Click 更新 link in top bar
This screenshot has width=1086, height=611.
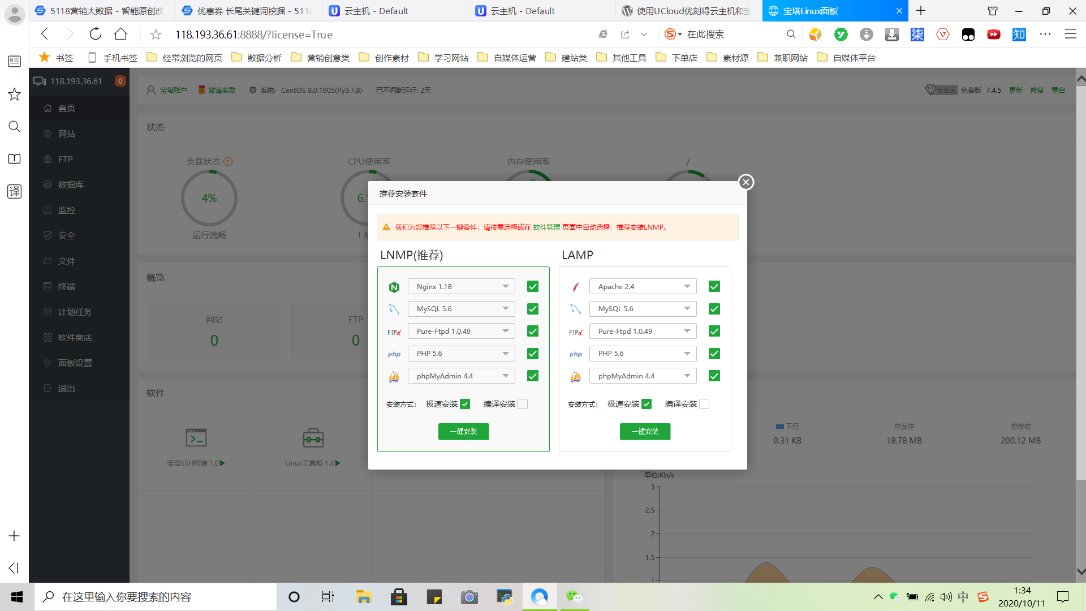(x=1016, y=91)
